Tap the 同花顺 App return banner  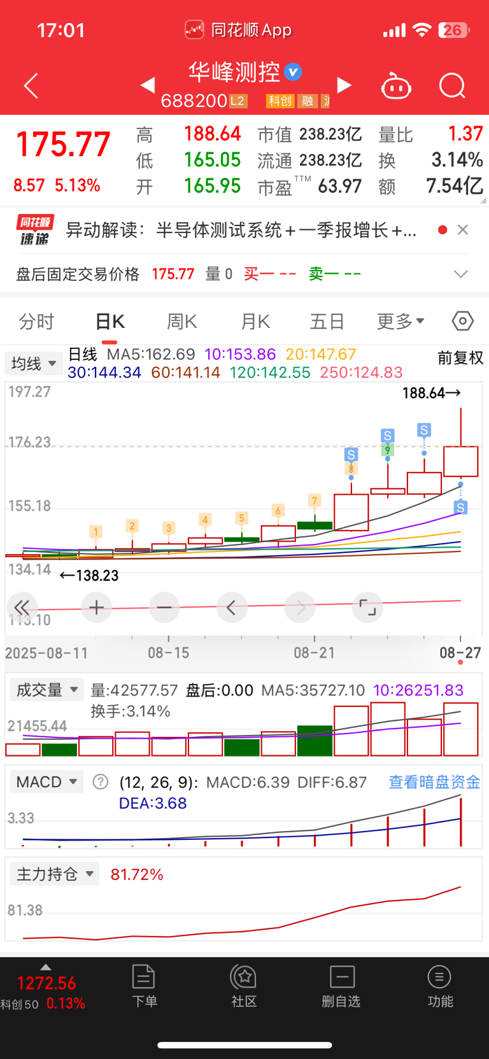(238, 30)
